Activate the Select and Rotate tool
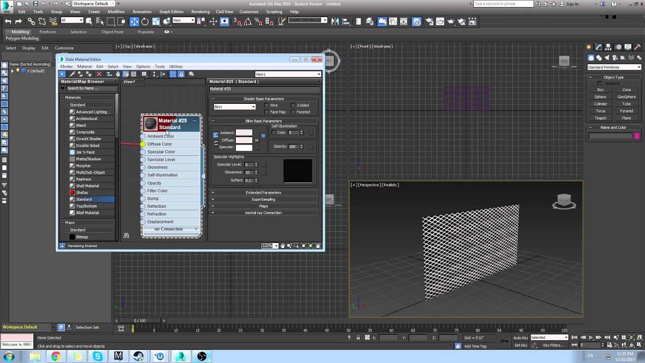 [145, 21]
